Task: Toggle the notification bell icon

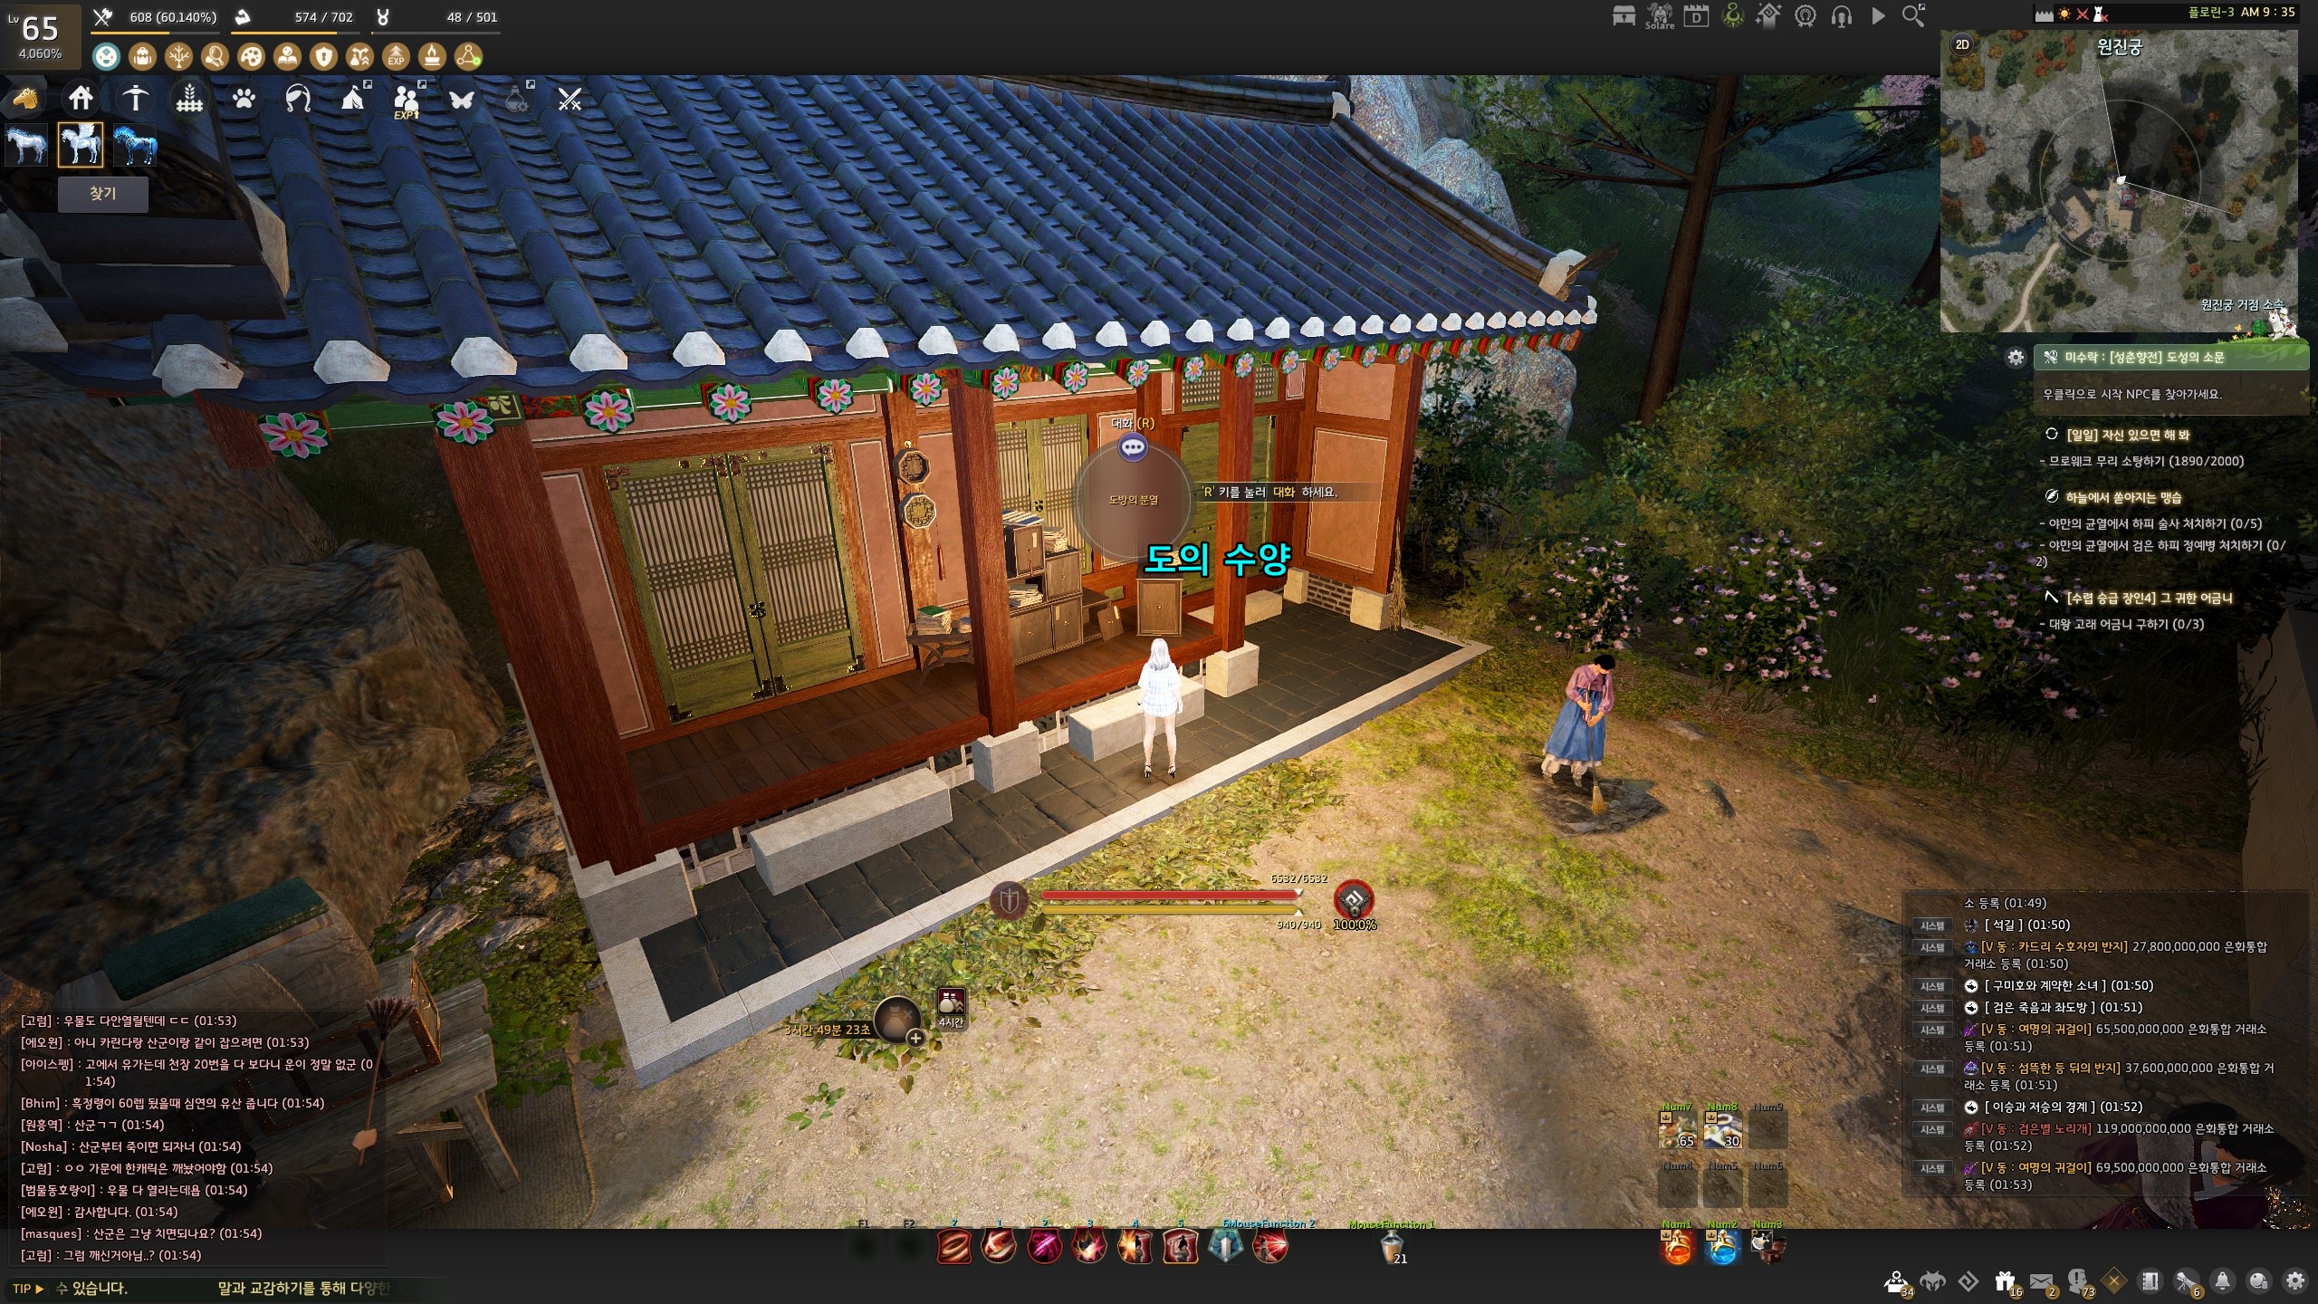Action: 2222,1281
